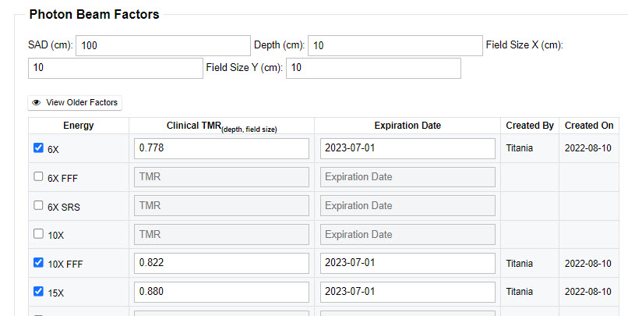628x316 pixels.
Task: Click the 15X expiration date field
Action: pyautogui.click(x=407, y=292)
